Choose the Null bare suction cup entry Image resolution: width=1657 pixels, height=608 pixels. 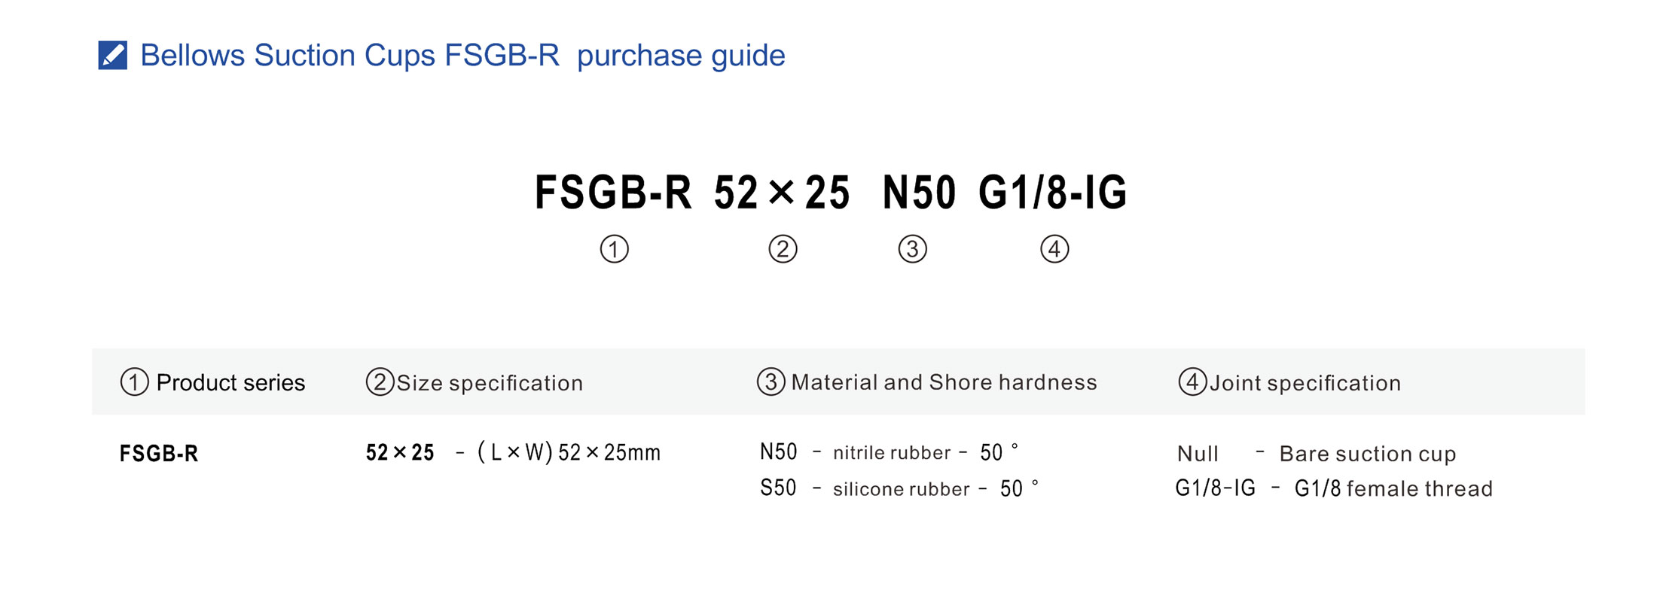(x=1316, y=454)
